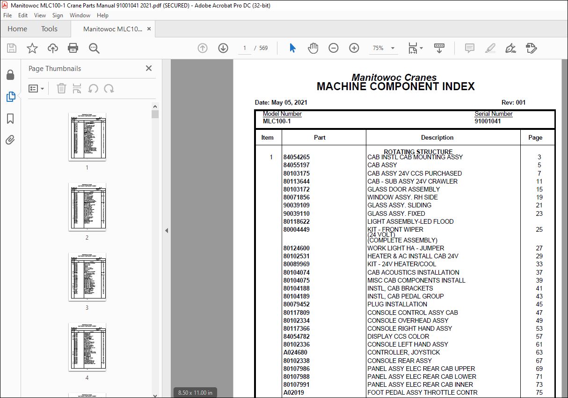The width and height of the screenshot is (568, 398).
Task: Click model number MLC100-1
Action: tap(277, 121)
